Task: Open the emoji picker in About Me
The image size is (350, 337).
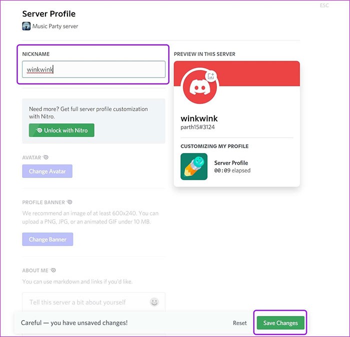Action: [154, 302]
